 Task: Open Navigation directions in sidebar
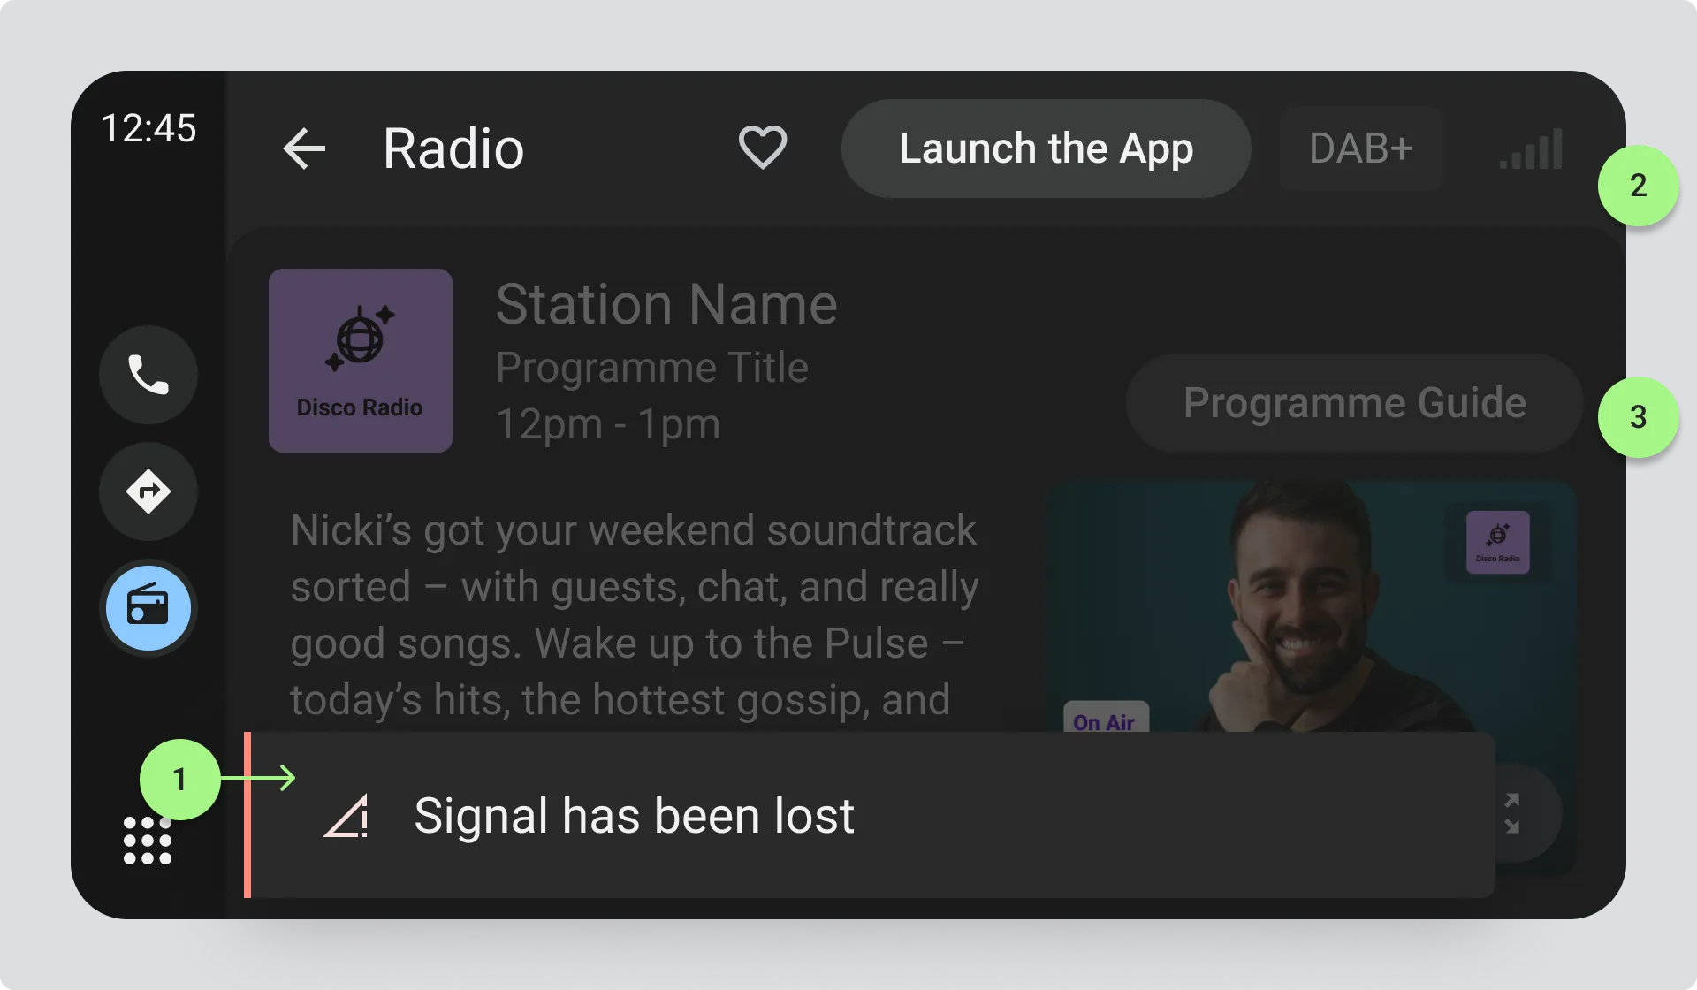148,491
